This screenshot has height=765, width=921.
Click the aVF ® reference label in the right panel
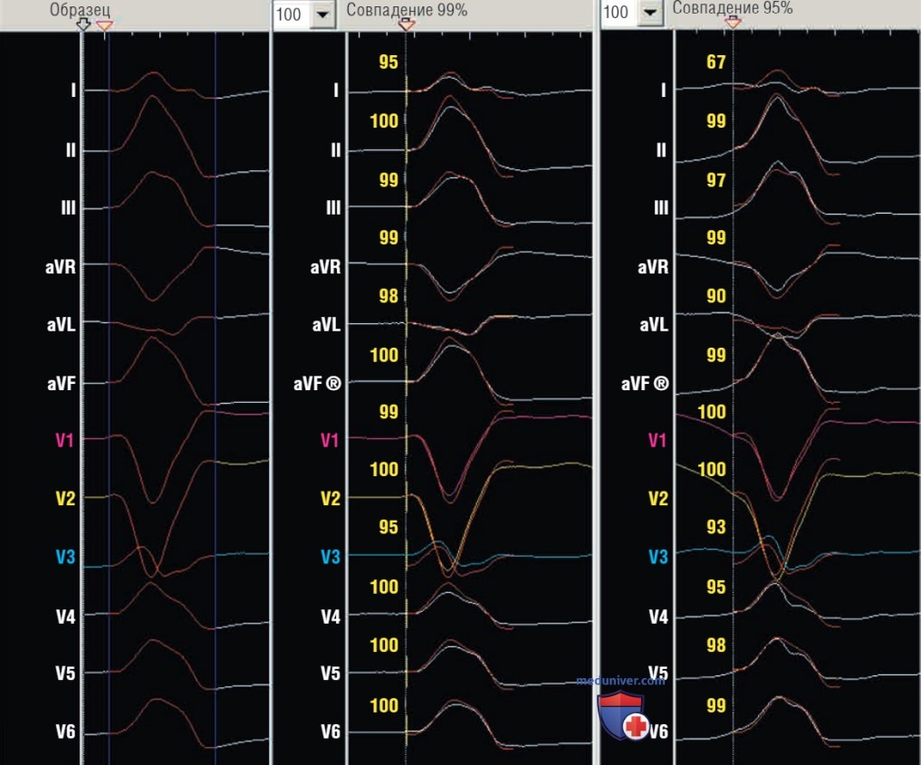click(645, 383)
